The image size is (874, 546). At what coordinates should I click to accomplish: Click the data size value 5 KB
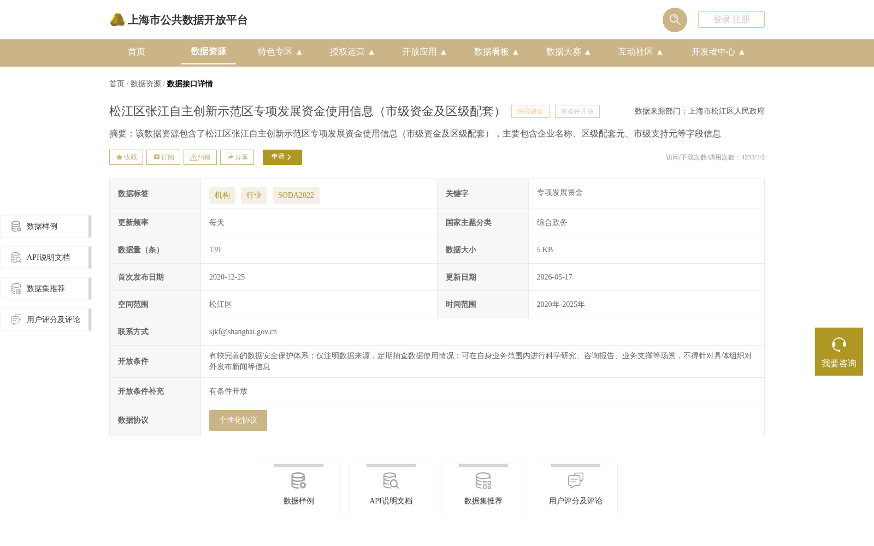545,250
